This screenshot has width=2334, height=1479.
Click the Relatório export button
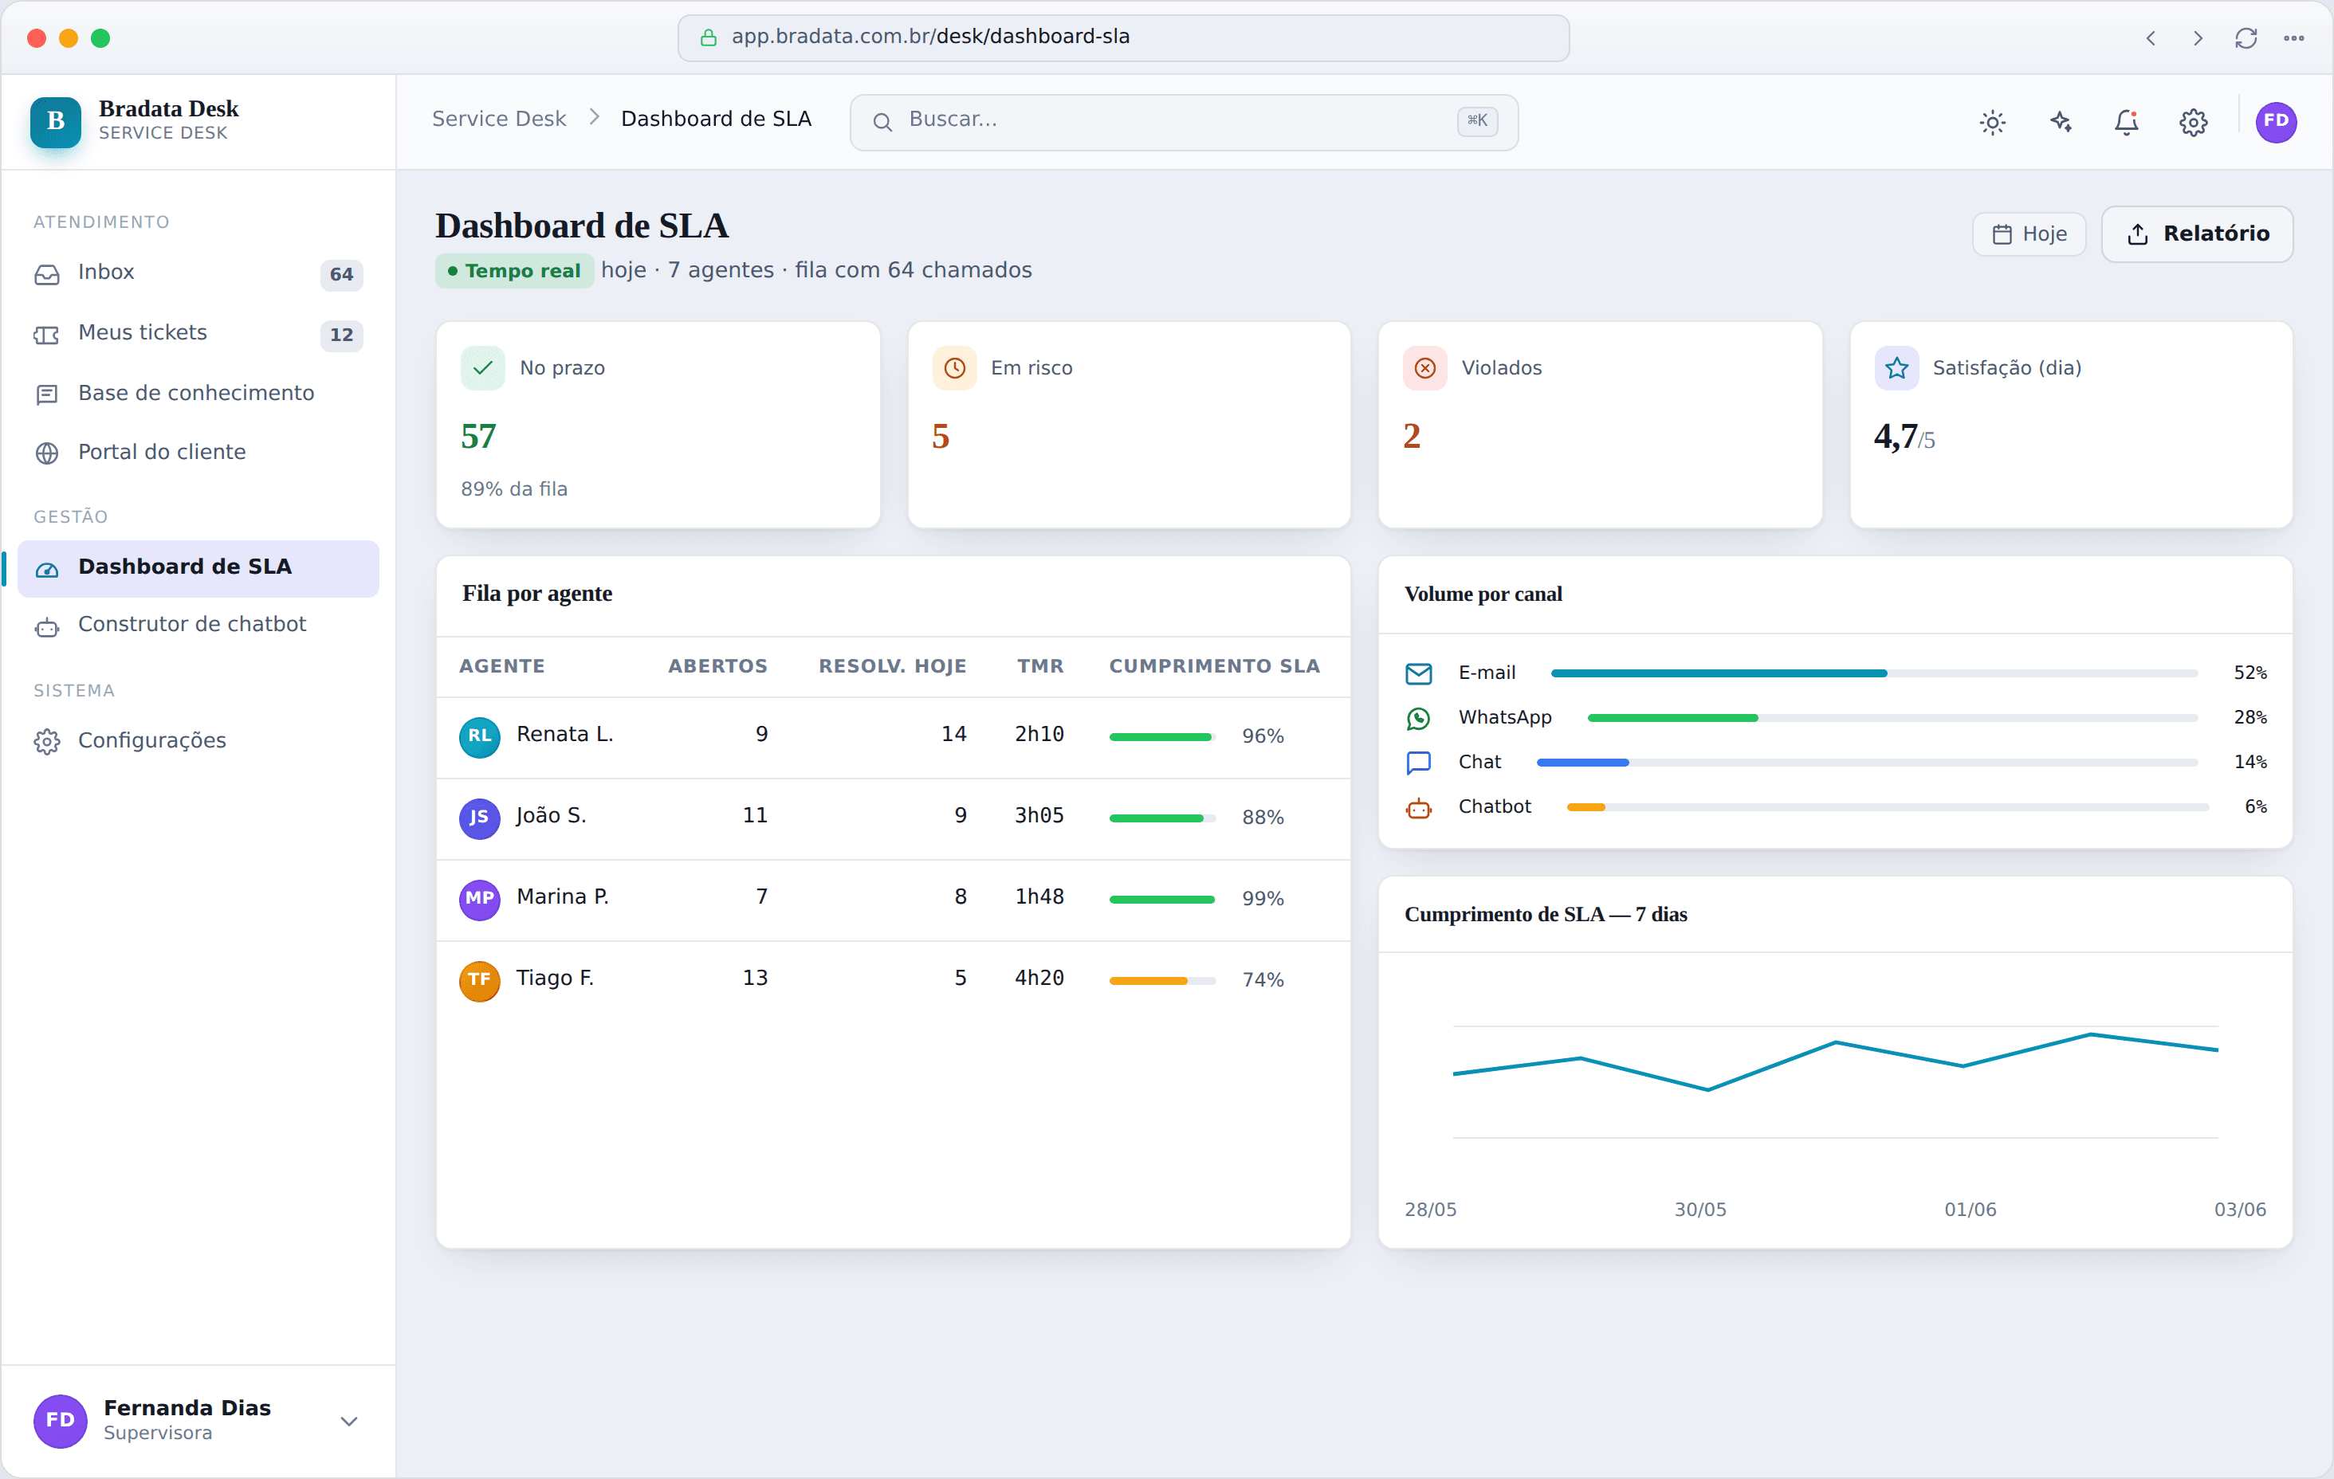coord(2196,233)
